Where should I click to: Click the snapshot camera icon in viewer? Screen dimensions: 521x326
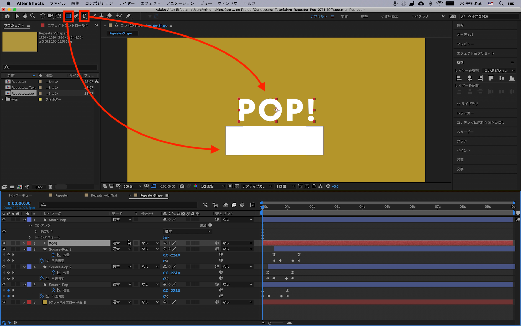182,186
